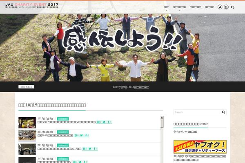The image size is (245, 163).
Task: Select the 2017/10/11 date text
Action: pyautogui.click(x=45, y=159)
